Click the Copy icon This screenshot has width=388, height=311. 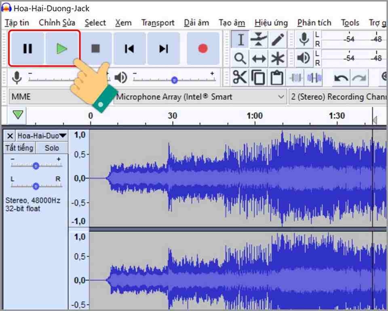click(x=258, y=78)
